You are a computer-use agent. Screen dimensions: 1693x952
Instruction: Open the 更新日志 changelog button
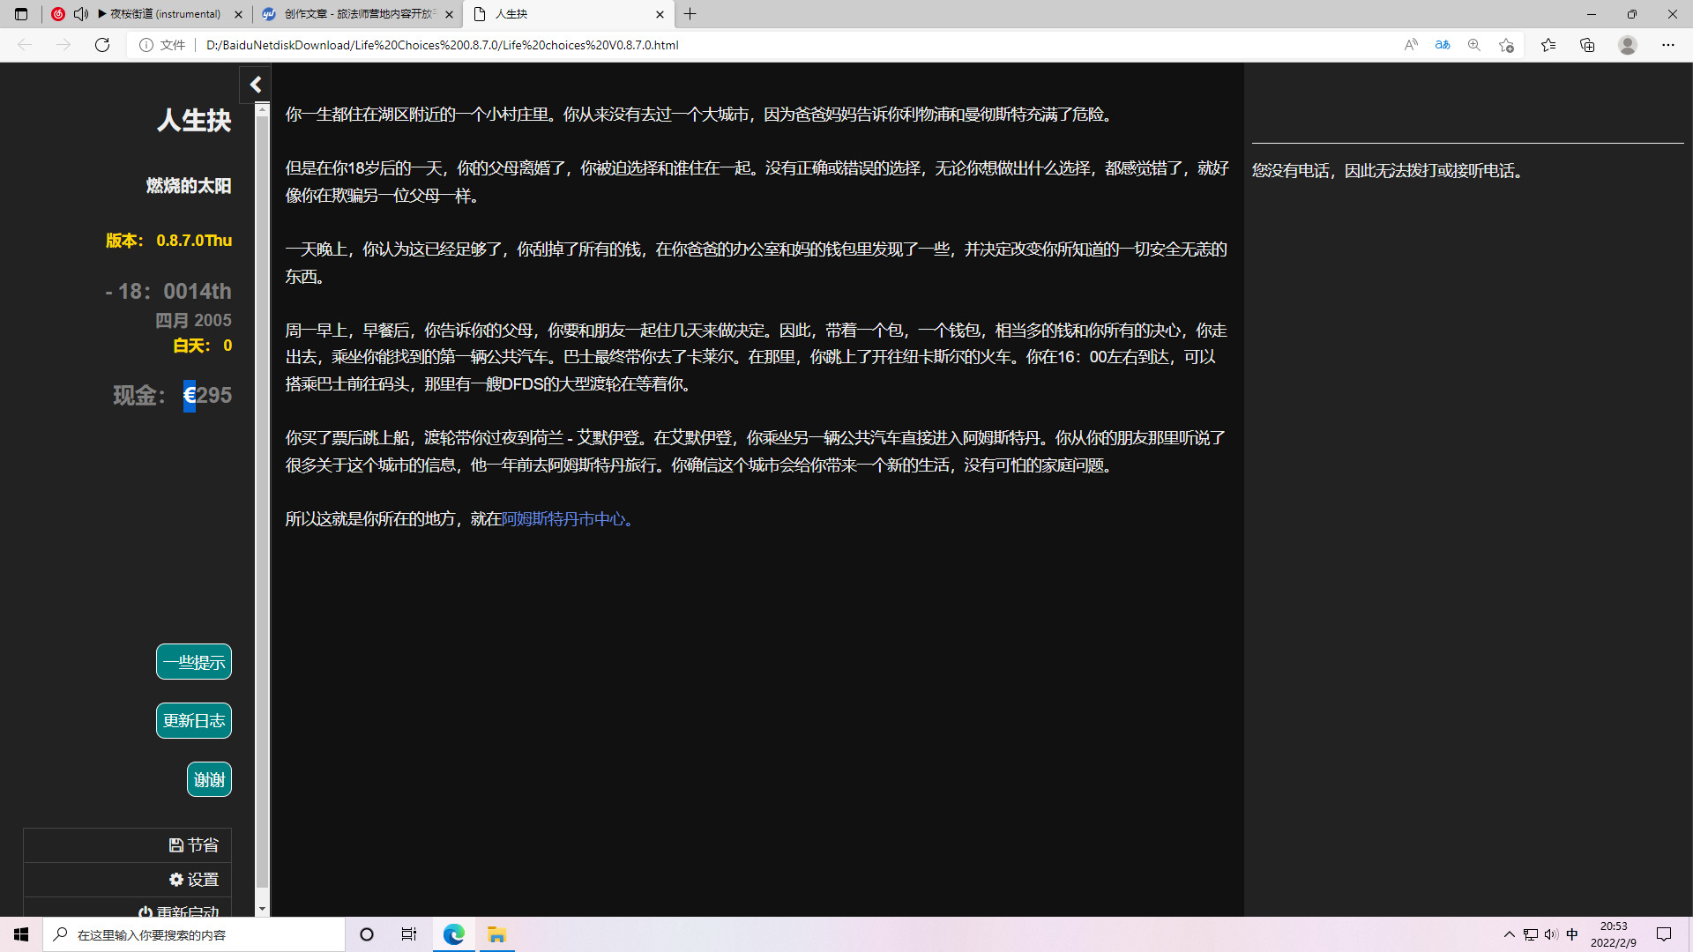coord(194,721)
